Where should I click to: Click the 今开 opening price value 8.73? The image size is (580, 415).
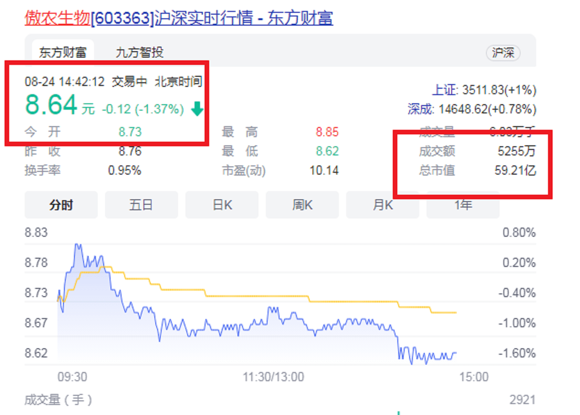[130, 132]
